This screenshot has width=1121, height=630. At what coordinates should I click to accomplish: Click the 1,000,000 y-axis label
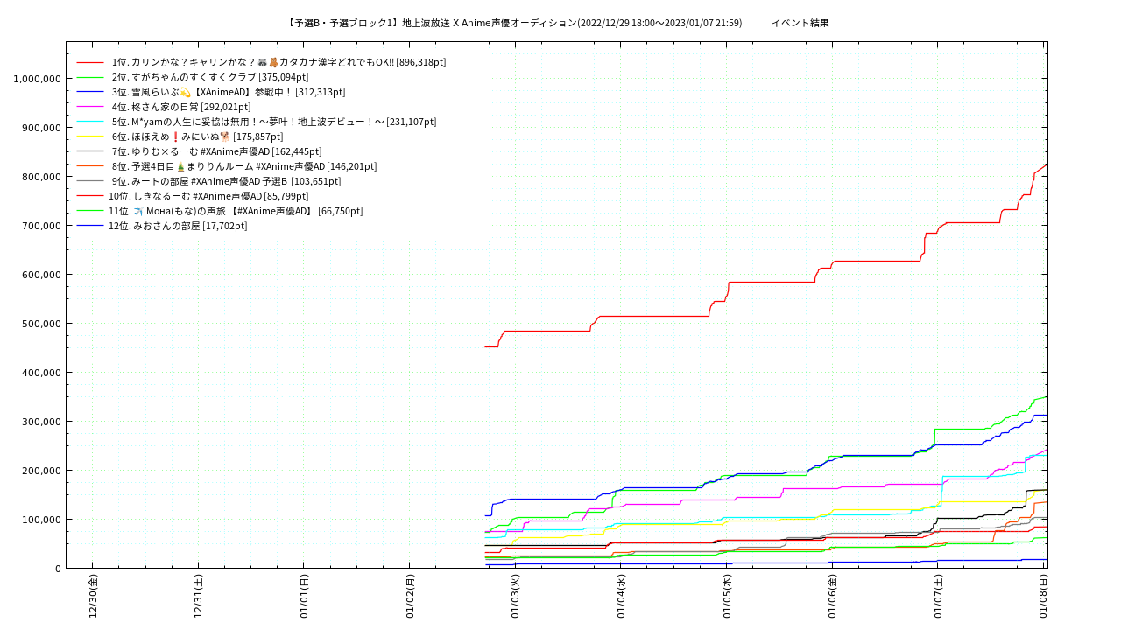click(37, 79)
